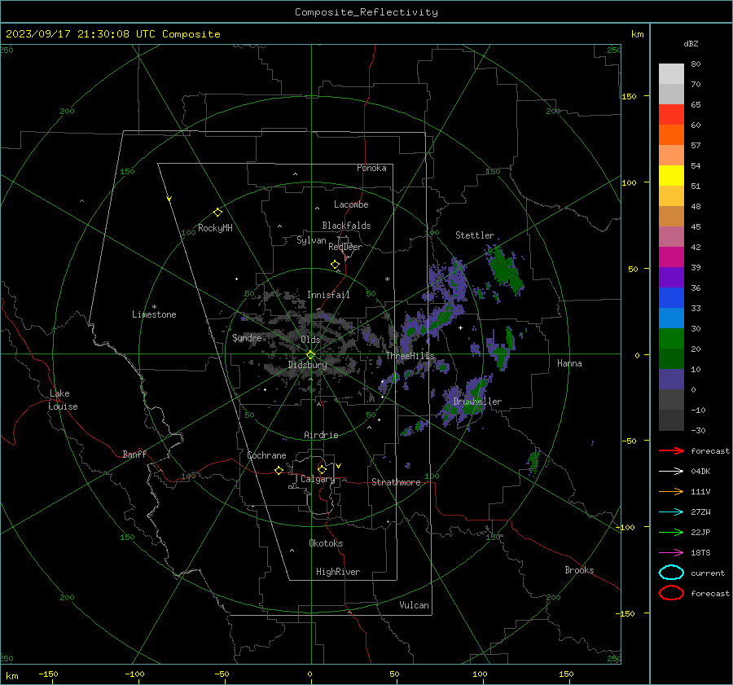Click the Blackfalds town label
This screenshot has width=733, height=685.
tap(346, 226)
